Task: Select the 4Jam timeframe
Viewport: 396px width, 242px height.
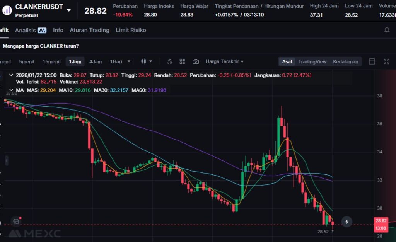Action: coord(96,61)
